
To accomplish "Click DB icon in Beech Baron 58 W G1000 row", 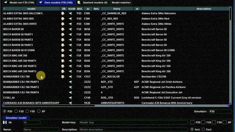I will tap(63, 50).
